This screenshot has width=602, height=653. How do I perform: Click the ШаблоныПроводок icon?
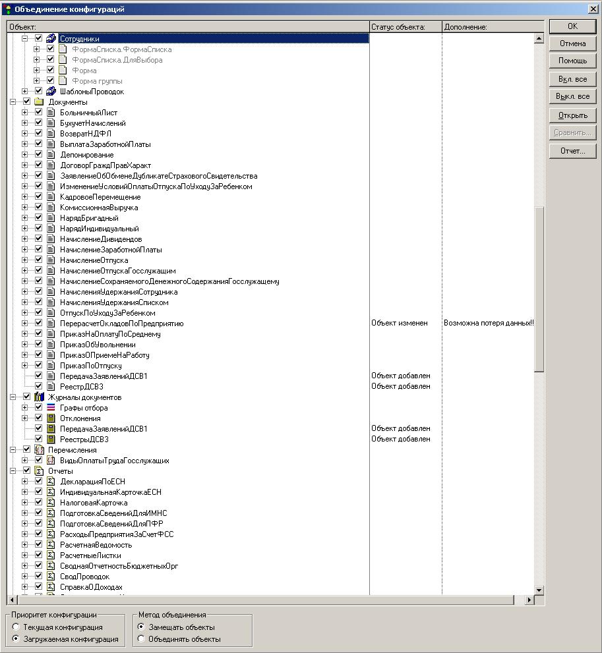[x=51, y=92]
